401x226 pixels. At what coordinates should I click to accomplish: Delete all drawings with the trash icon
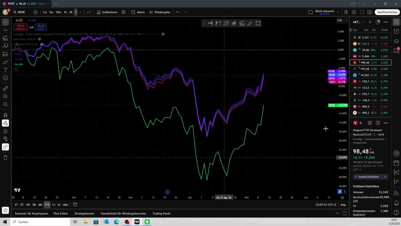(5, 158)
